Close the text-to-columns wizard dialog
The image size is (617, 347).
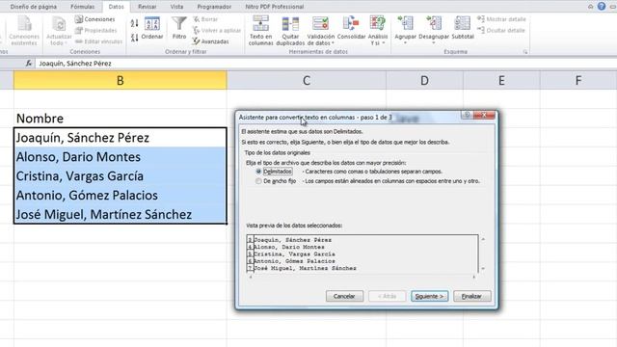(x=484, y=115)
